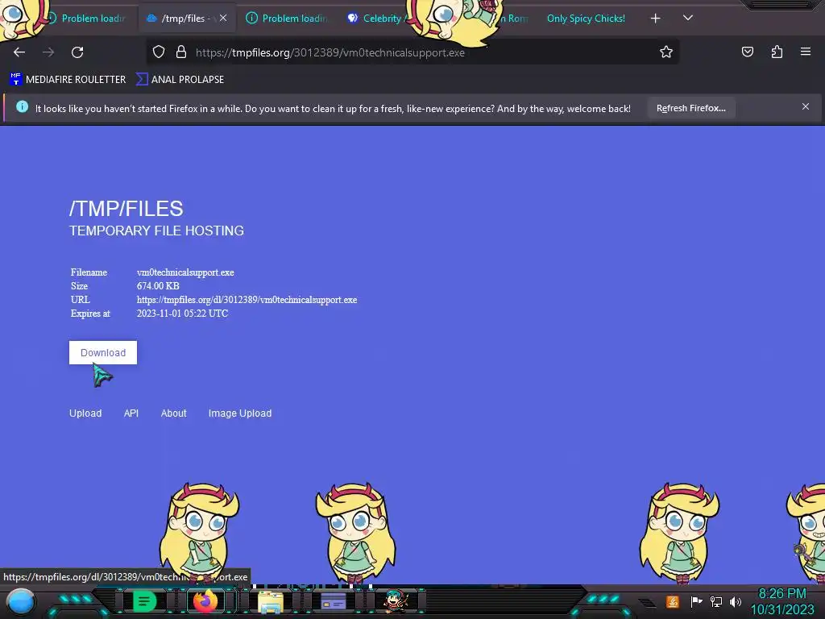
Task: Click the expiry date 2023-11-01 05:22 UTC
Action: tap(182, 314)
